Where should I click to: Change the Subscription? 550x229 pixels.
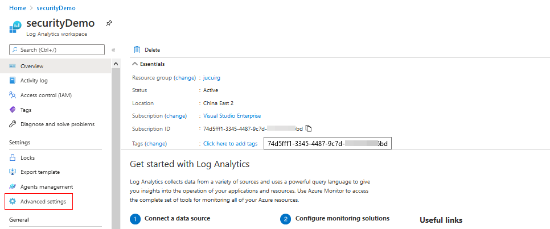pos(176,115)
